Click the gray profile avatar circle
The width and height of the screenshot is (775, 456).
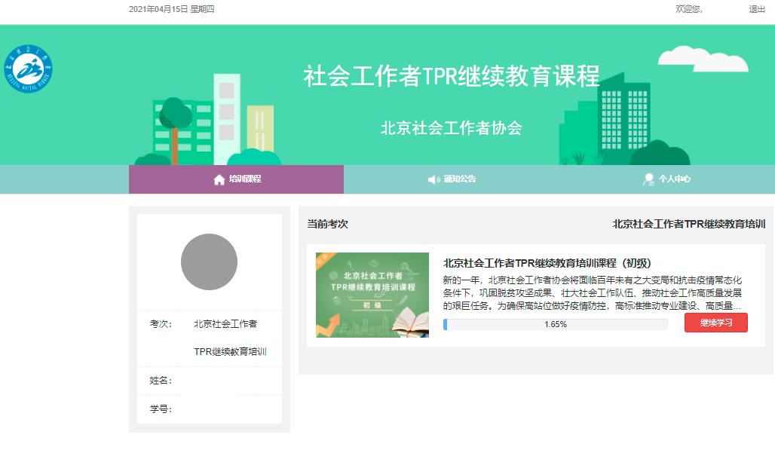pyautogui.click(x=209, y=262)
